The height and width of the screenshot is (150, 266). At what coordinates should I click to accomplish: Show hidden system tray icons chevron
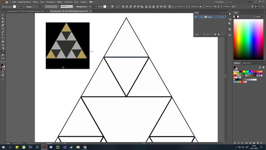236,147
